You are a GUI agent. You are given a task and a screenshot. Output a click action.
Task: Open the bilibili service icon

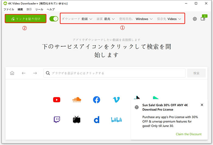117,120
